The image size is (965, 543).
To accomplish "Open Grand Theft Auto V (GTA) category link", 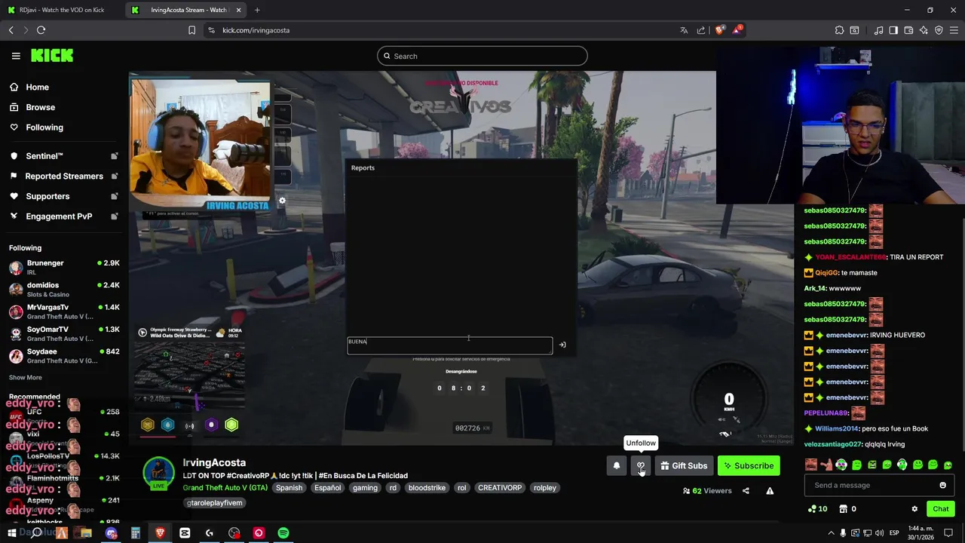I will (225, 488).
